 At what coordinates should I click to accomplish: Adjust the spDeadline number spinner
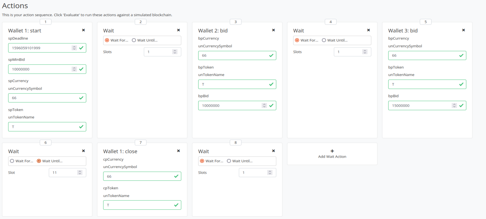(x=74, y=48)
